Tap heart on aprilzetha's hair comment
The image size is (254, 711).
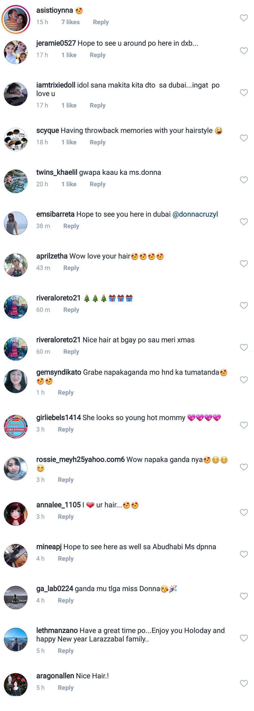pyautogui.click(x=244, y=264)
